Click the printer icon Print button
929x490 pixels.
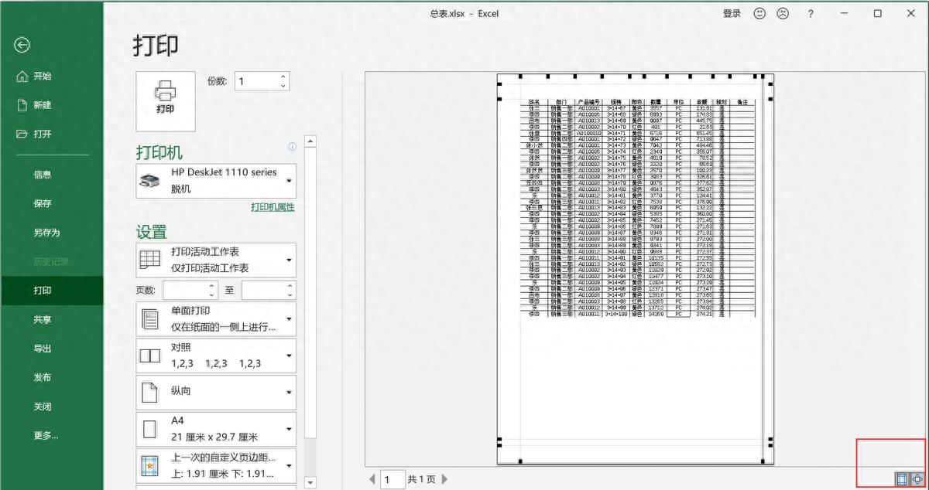[x=166, y=100]
